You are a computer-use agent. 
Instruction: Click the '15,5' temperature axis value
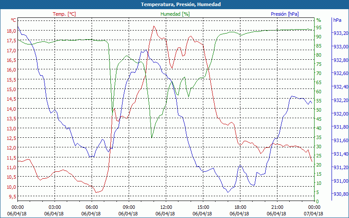click(12, 80)
